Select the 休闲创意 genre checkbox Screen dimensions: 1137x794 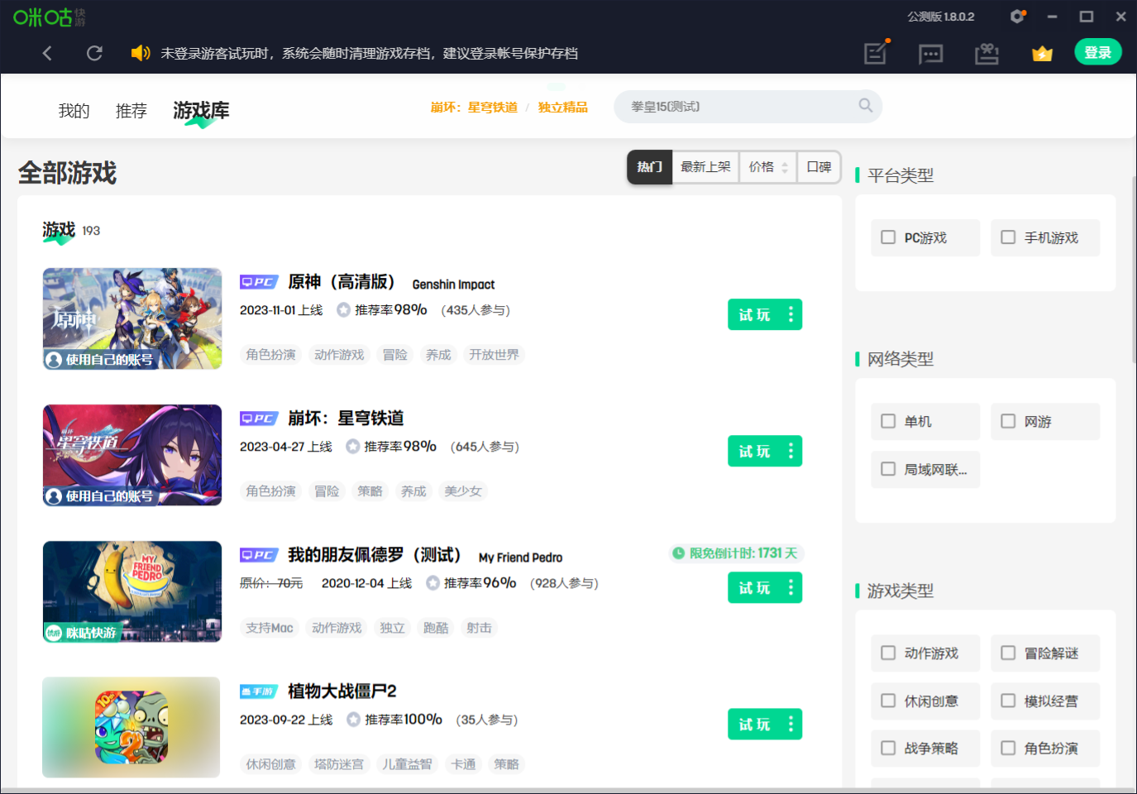[888, 701]
